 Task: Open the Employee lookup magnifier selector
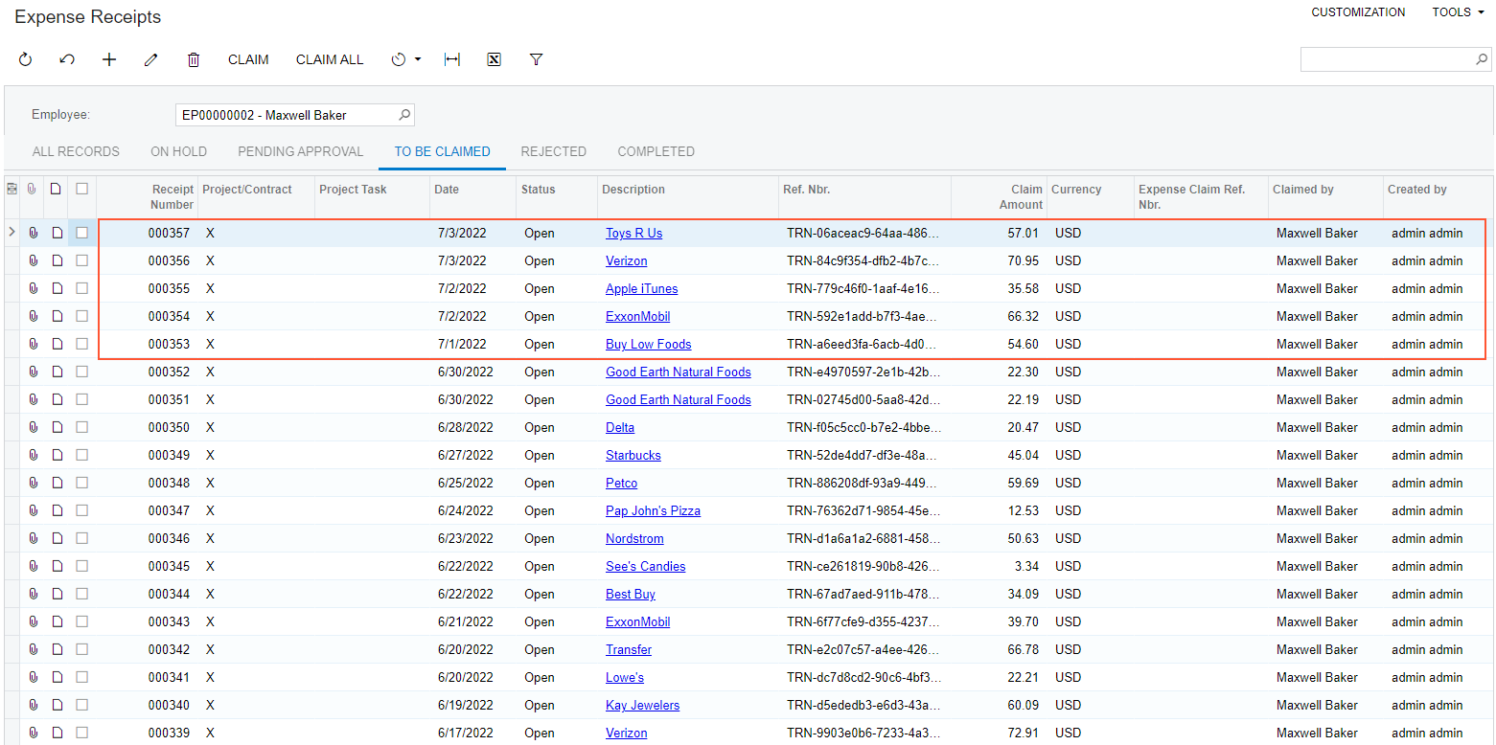(x=404, y=115)
